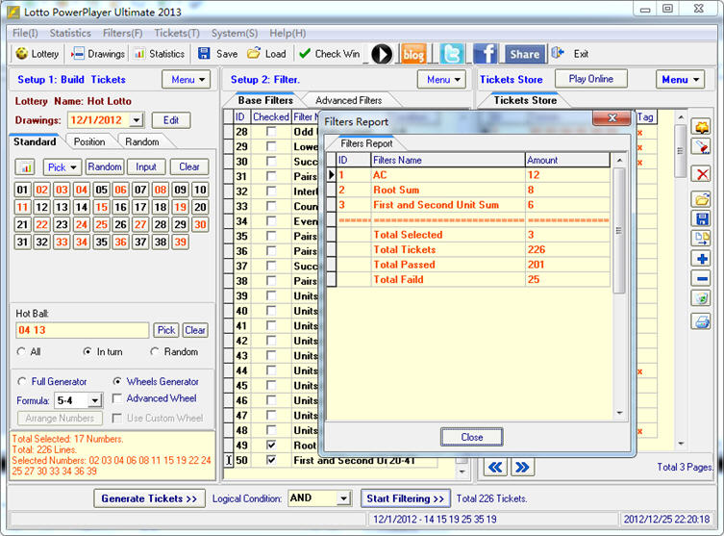Close the Filters Report dialog via Close button
The width and height of the screenshot is (724, 536).
coord(472,437)
